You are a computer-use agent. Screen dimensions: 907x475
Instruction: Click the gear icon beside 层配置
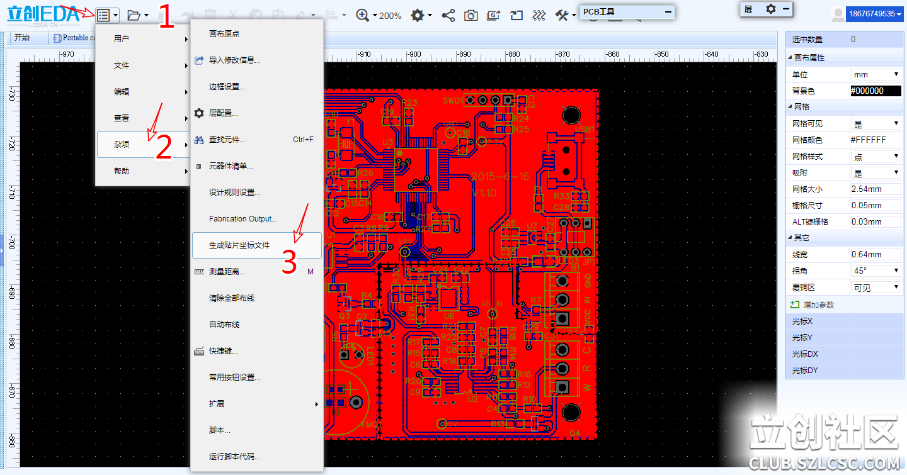coord(199,113)
